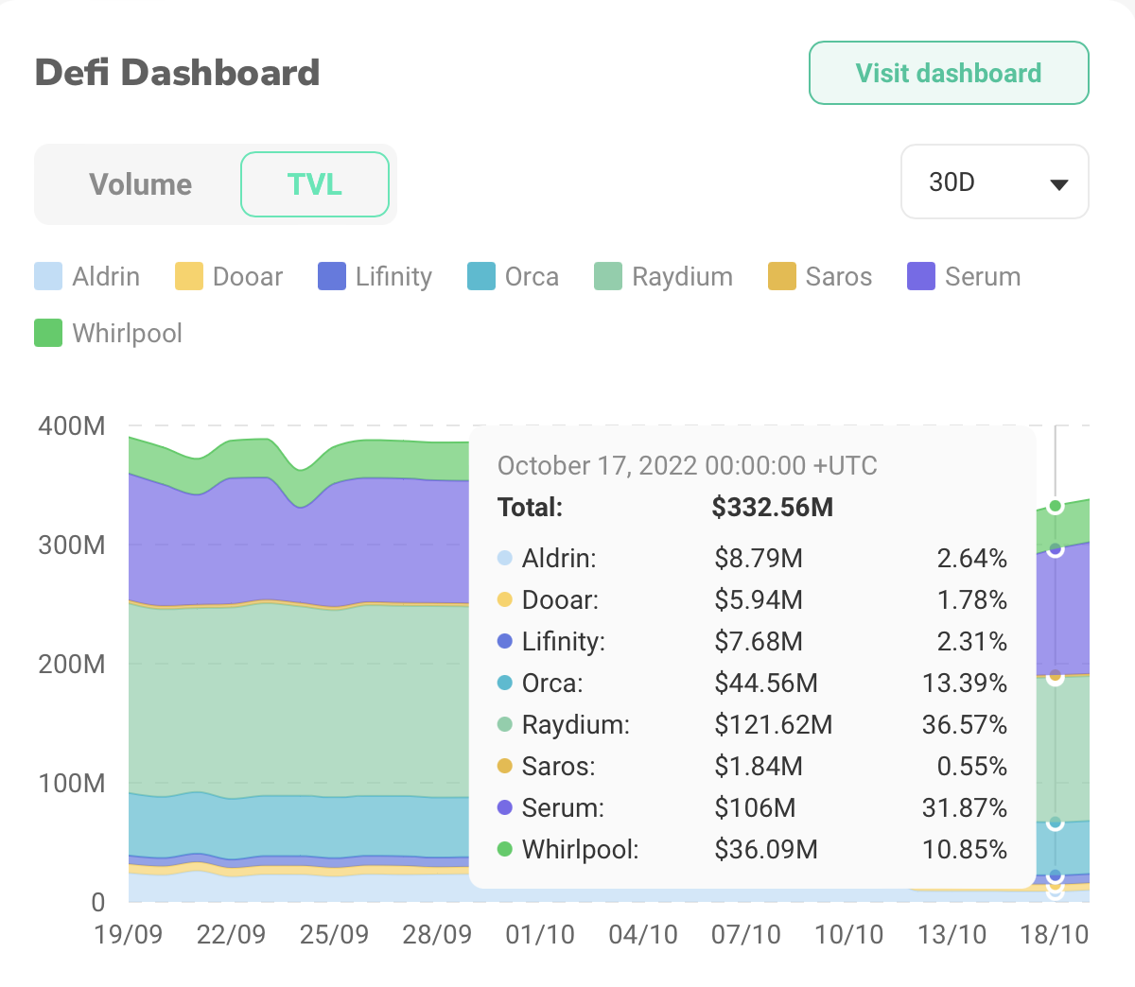The image size is (1135, 987).
Task: Click the 18/10 date label on x-axis
Action: pos(1055,935)
